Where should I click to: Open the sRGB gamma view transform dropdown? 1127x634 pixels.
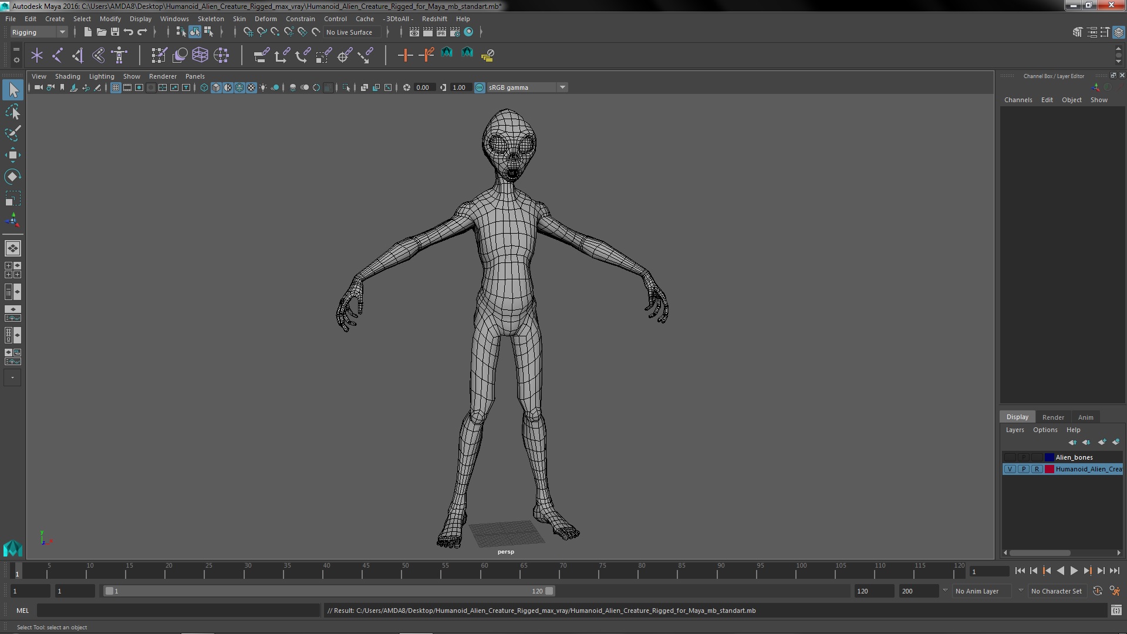coord(527,87)
